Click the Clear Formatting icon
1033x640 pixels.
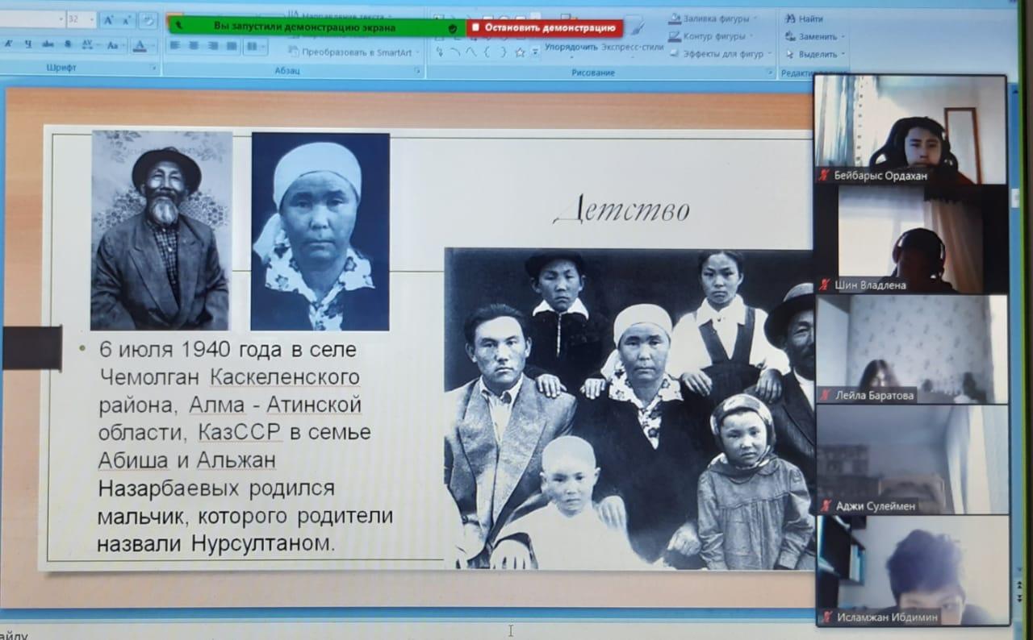click(148, 19)
